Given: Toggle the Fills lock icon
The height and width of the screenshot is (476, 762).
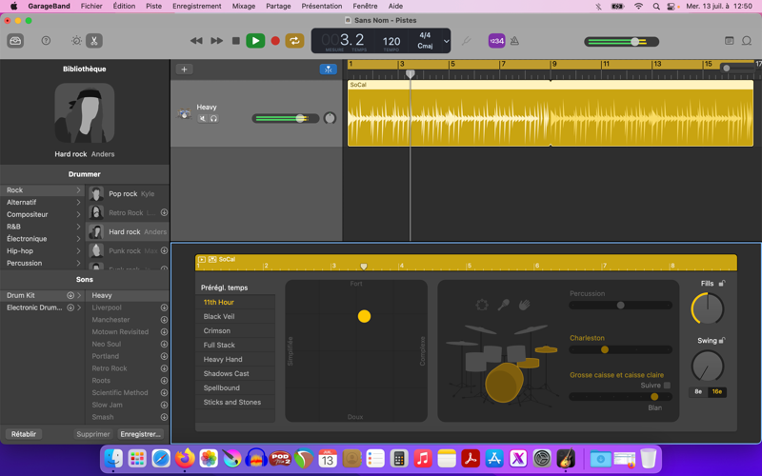Looking at the screenshot, I should point(722,283).
